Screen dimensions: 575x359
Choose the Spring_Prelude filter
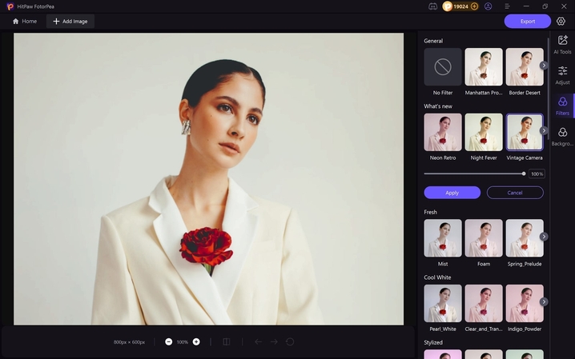point(525,238)
